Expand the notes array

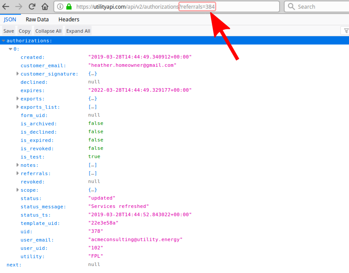click(17, 165)
